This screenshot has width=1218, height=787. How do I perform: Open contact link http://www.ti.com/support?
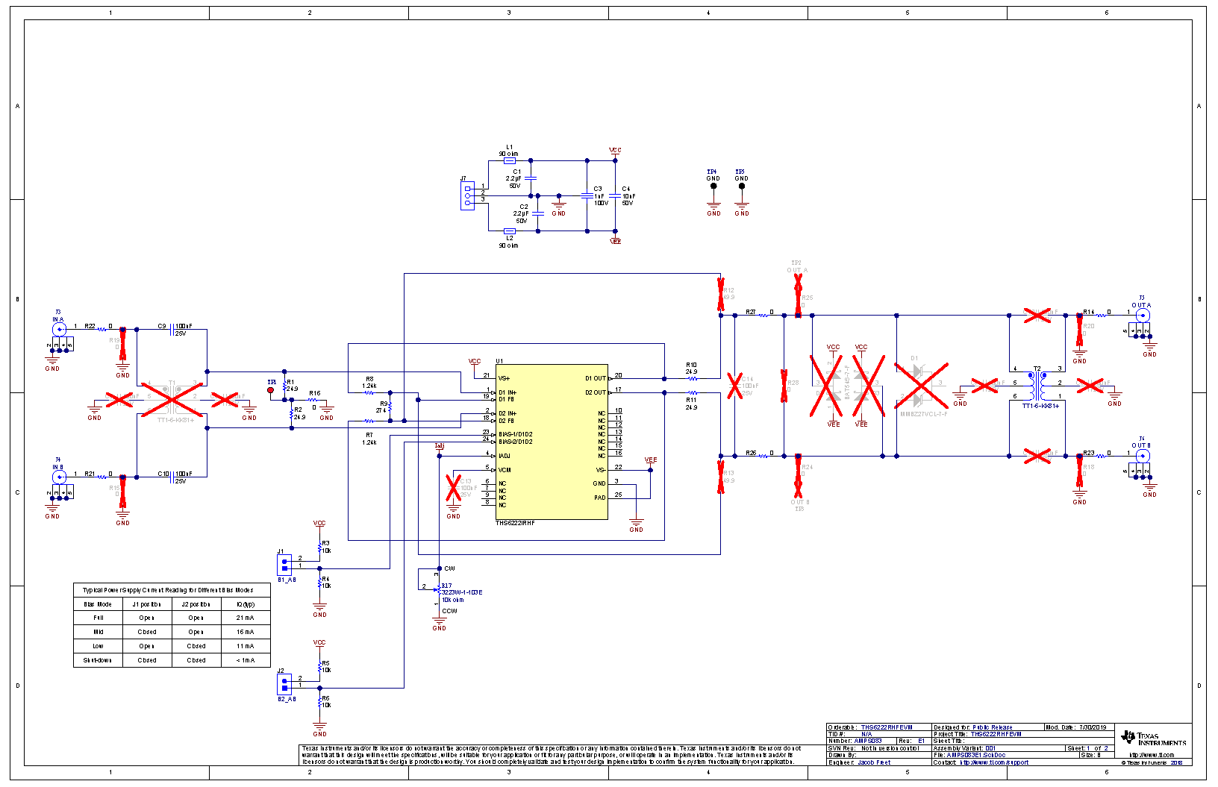(x=993, y=762)
